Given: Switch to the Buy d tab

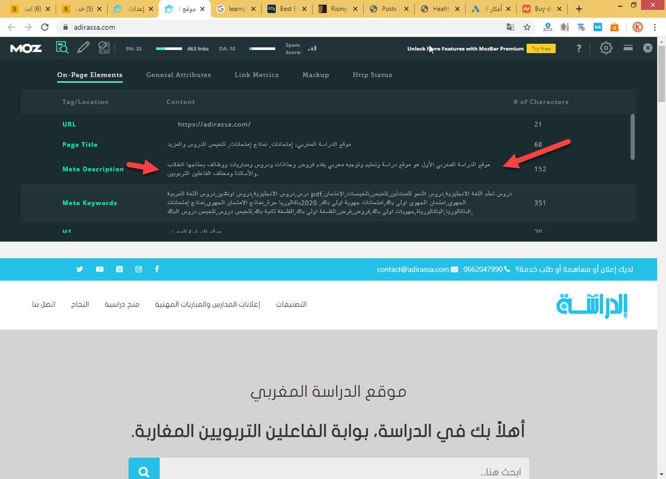Looking at the screenshot, I should tap(542, 9).
